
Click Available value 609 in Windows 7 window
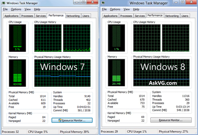click(x=43, y=103)
